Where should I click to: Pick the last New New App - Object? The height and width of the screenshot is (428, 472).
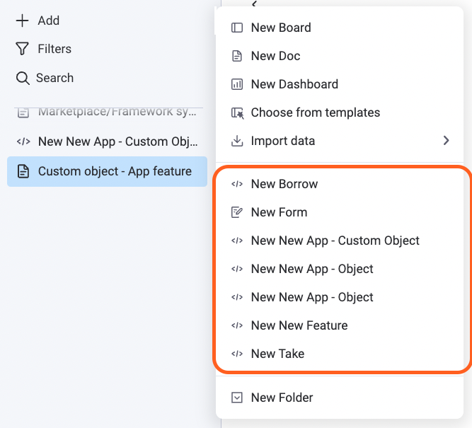[x=312, y=297]
